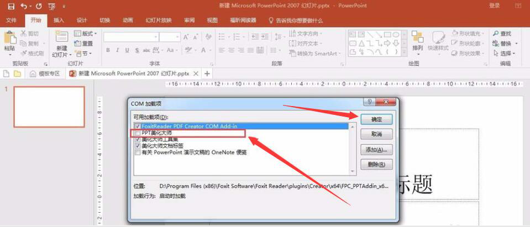Toggle text shadow S icon
The width and height of the screenshot is (530, 227).
[137, 50]
